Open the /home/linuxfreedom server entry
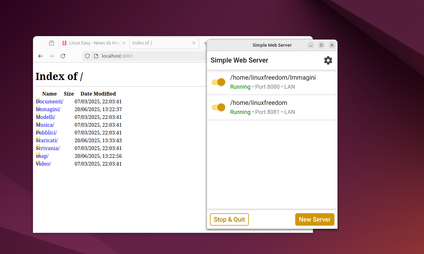This screenshot has width=424, height=254. click(x=272, y=107)
